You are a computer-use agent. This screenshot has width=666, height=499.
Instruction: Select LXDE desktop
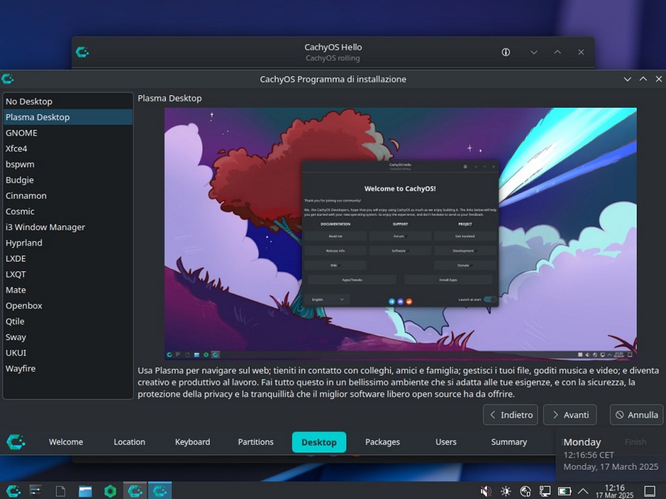[x=68, y=259]
